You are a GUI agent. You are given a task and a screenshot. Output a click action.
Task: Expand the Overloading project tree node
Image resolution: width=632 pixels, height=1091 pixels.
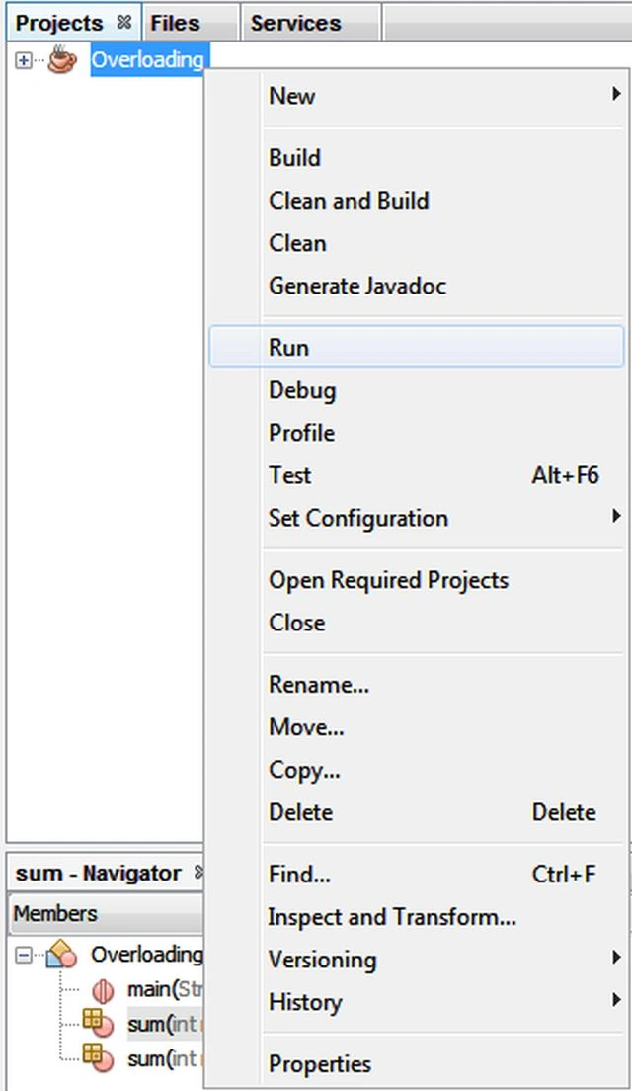23,60
